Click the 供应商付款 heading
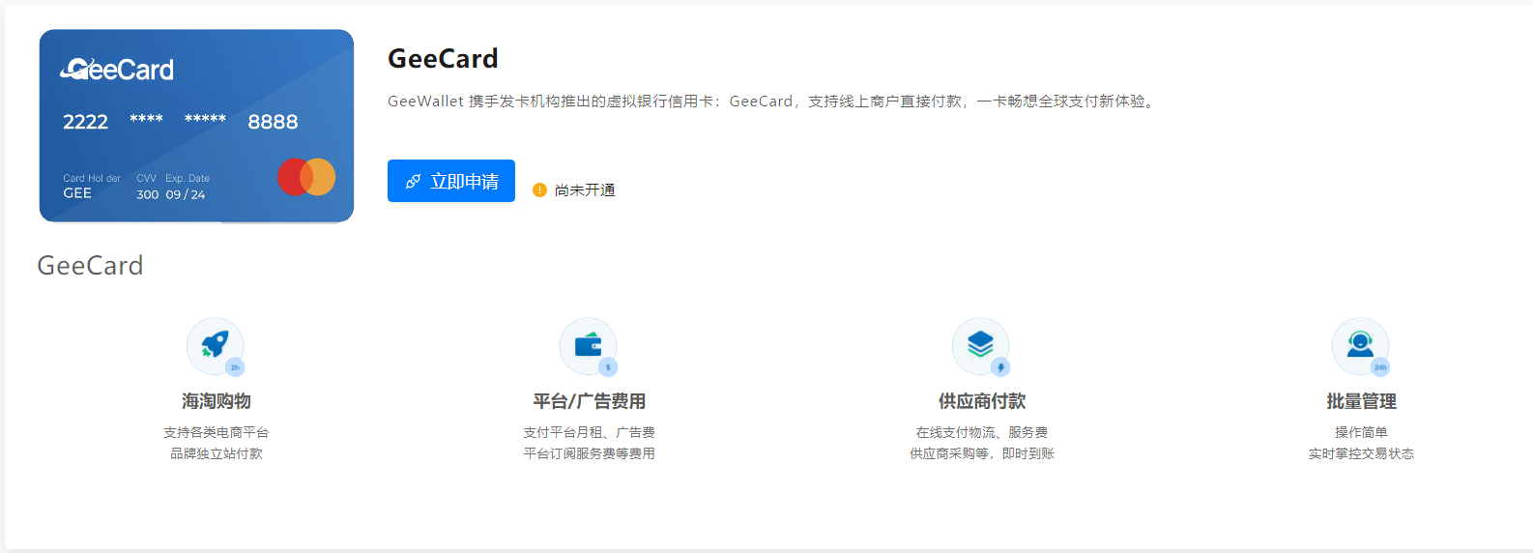This screenshot has width=1533, height=553. tap(982, 401)
